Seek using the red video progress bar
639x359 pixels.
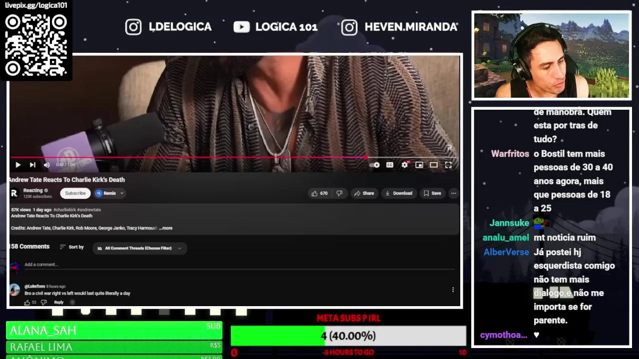pos(235,157)
